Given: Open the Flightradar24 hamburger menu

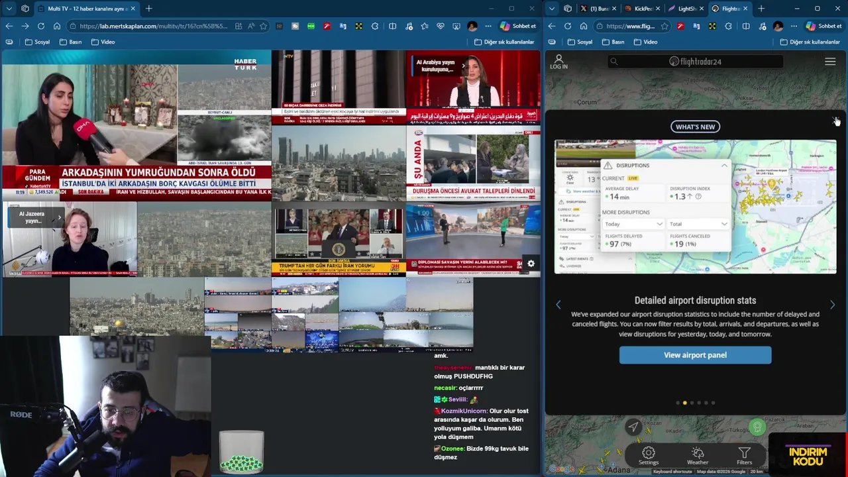Looking at the screenshot, I should tap(830, 62).
